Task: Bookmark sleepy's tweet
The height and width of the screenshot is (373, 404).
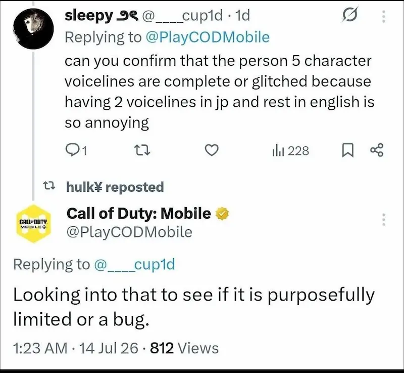Action: tap(347, 150)
